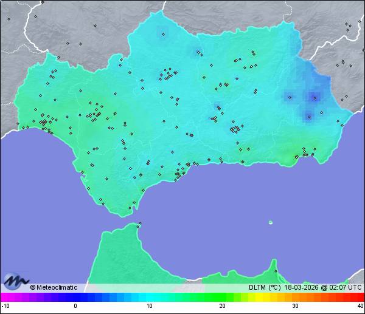
Task: Click the southernmost of the three dark-blue cold spots
Action: pos(308,116)
